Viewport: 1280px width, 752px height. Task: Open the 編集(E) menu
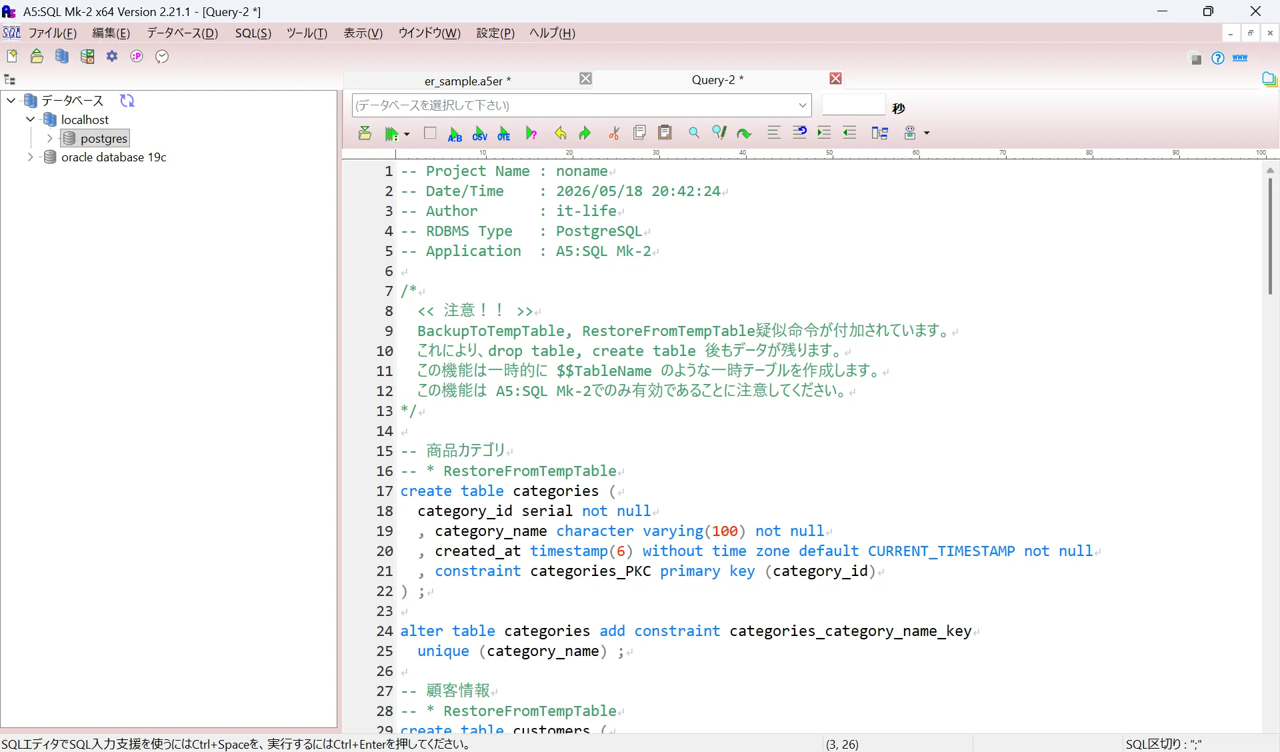pyautogui.click(x=111, y=33)
